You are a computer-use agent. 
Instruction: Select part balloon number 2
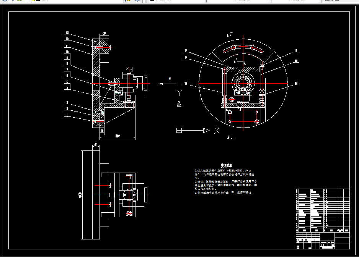point(67,109)
